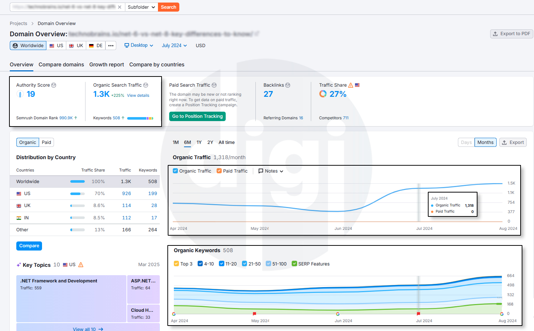This screenshot has height=331, width=534.
Task: Click the globe icon next to Backlinks
Action: (288, 85)
